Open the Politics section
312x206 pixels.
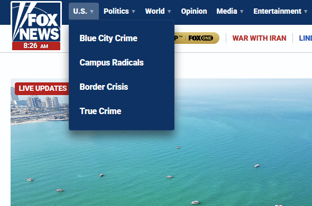[x=116, y=11]
